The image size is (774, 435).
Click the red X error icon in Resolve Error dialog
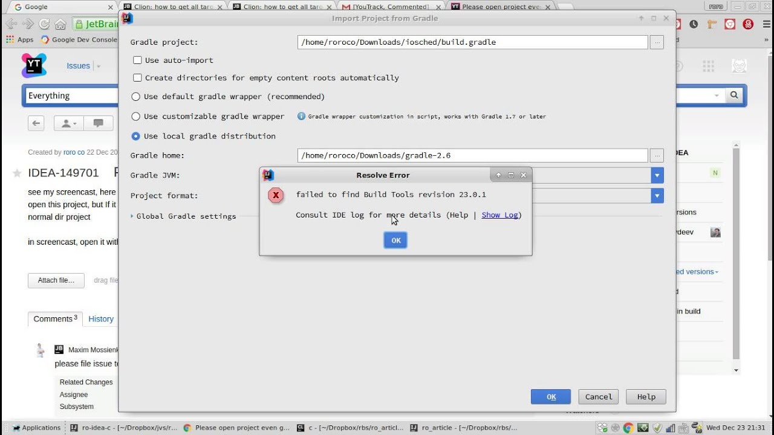276,195
